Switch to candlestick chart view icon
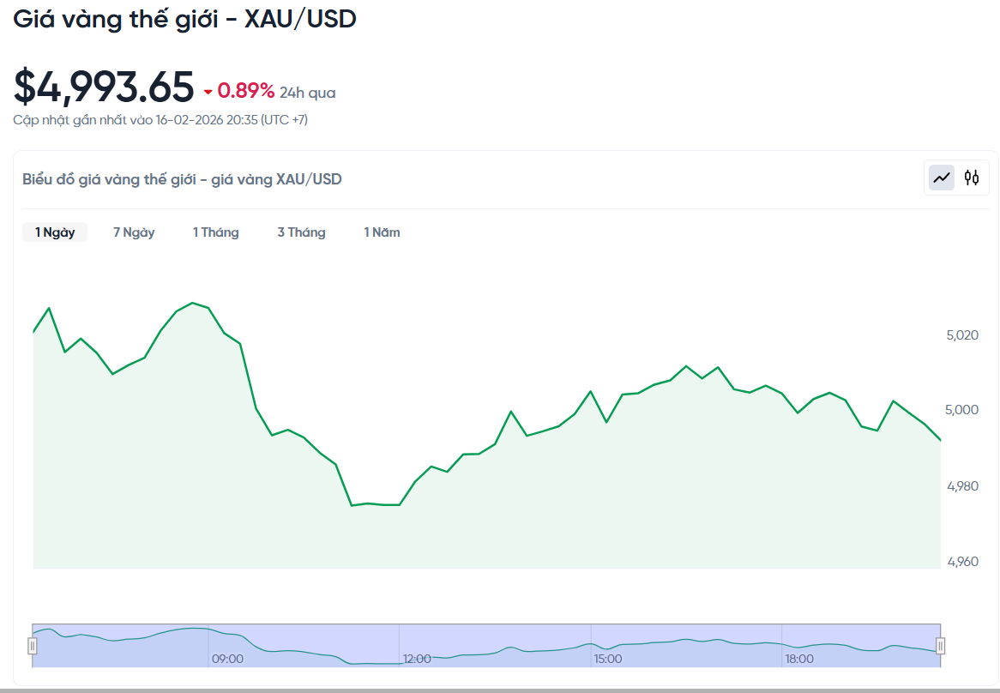The height and width of the screenshot is (693, 1000). tap(972, 178)
